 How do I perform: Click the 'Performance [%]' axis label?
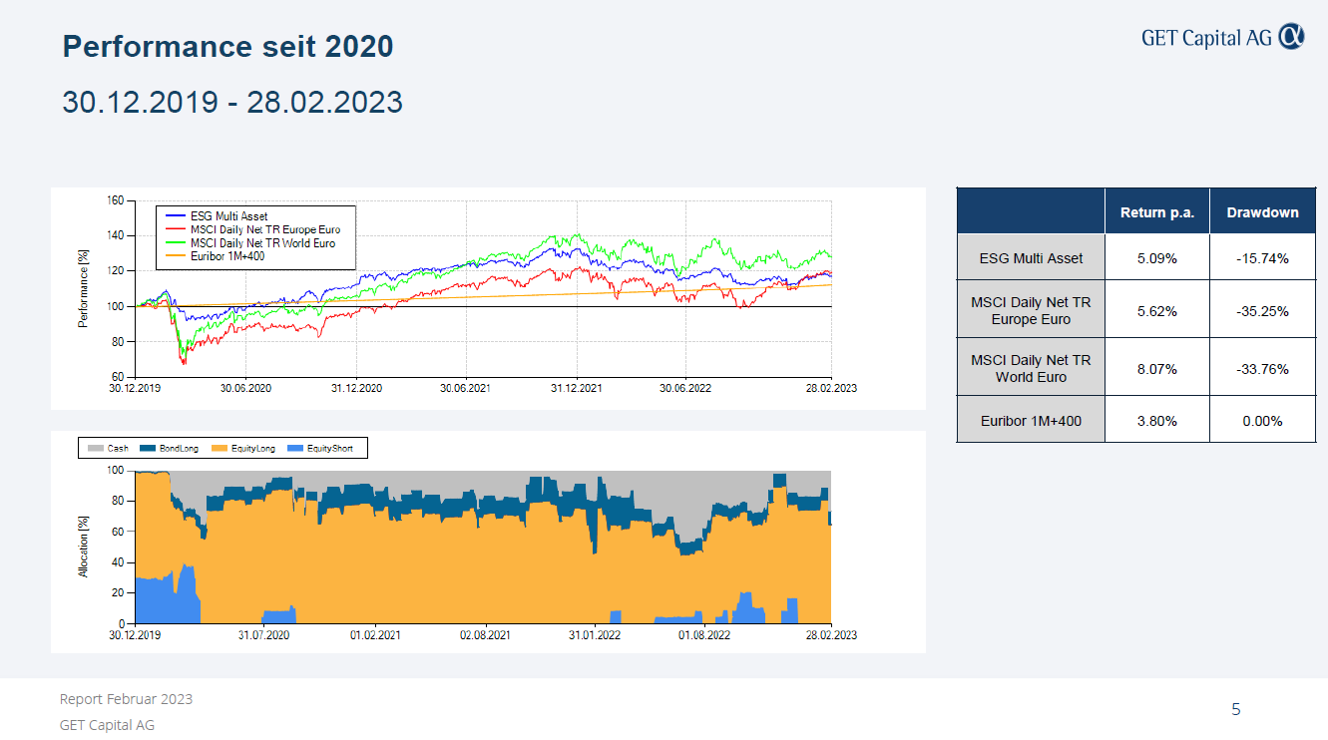[84, 288]
